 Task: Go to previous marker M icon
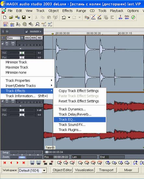click(x=45, y=163)
